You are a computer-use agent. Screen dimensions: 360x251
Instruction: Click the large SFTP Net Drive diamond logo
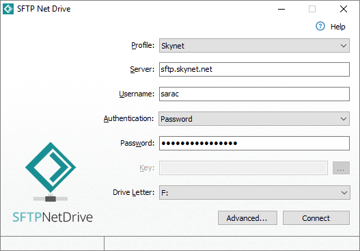(x=51, y=168)
